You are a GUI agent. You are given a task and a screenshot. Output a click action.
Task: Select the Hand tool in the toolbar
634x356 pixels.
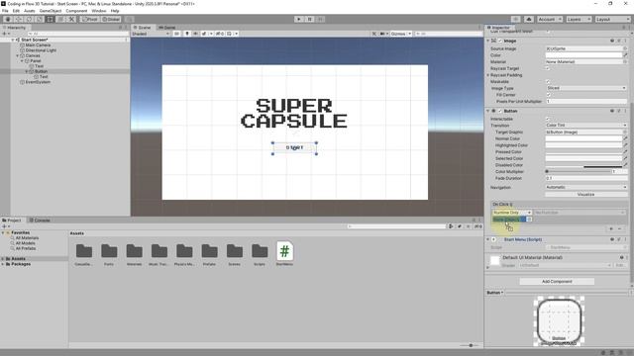[8, 19]
